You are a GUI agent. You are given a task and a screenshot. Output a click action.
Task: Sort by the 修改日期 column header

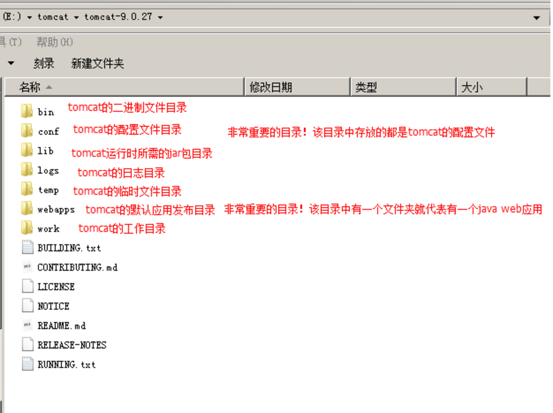pos(298,87)
